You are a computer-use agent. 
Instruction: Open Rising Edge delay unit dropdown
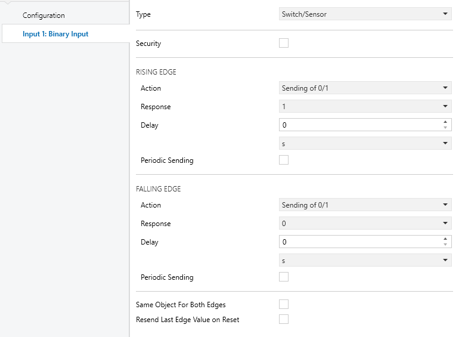pyautogui.click(x=365, y=143)
